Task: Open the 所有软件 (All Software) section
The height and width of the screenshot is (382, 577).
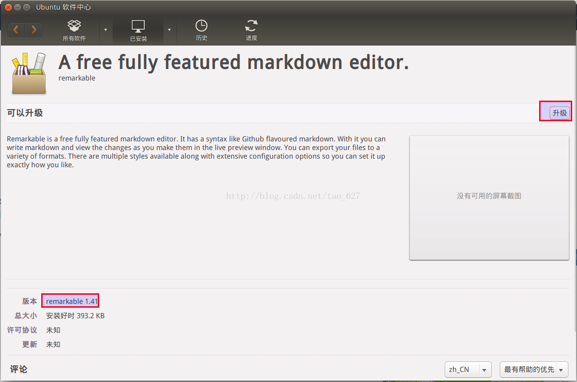Action: (x=74, y=31)
